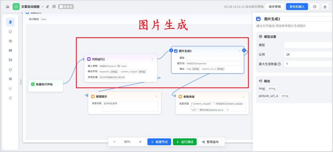The image size is (333, 152).
Task: Click 保存草稿 button
Action: (275, 6)
